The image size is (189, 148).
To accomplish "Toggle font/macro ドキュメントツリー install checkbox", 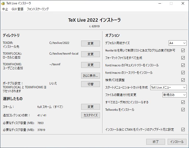I will coord(183,65).
